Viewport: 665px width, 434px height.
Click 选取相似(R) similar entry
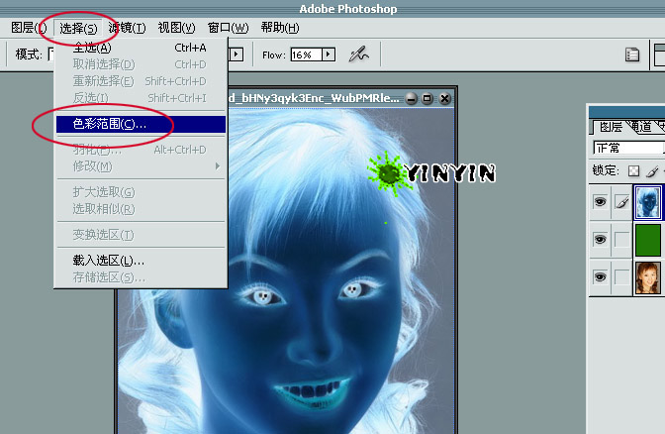coord(141,209)
